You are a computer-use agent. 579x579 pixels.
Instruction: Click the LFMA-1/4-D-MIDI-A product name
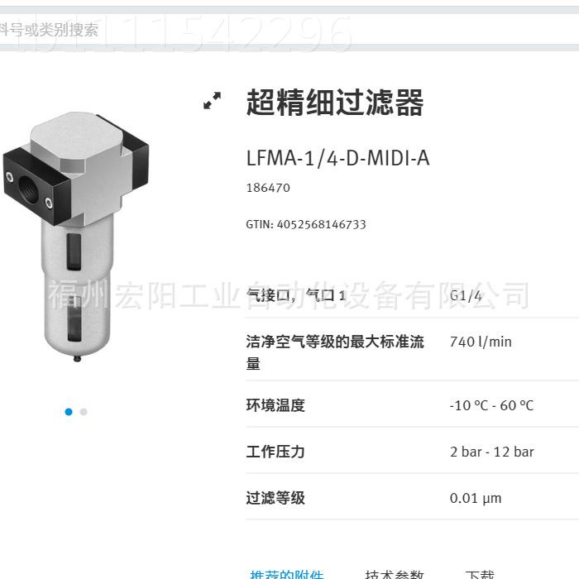[x=337, y=159]
